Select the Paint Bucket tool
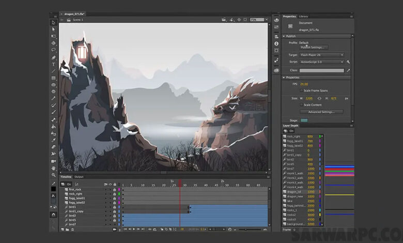The image size is (403, 243). tap(53, 127)
